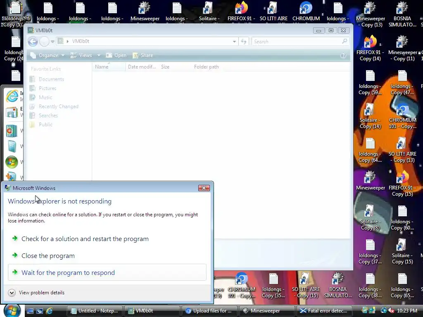Switch to VM0b0t taskbar button
This screenshot has width=423, height=317.
[x=152, y=311]
